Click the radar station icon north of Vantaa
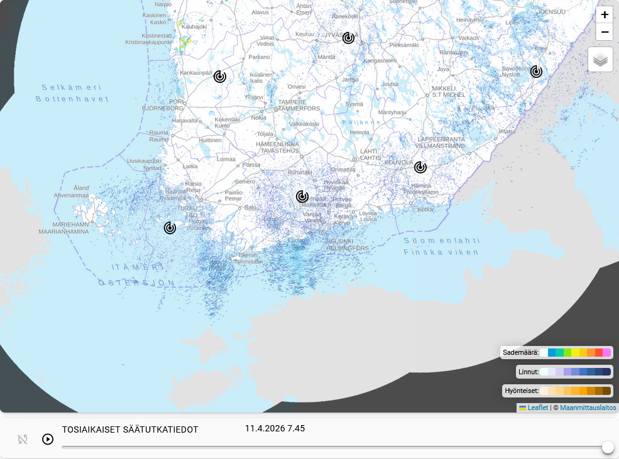619x459 pixels. [x=302, y=197]
